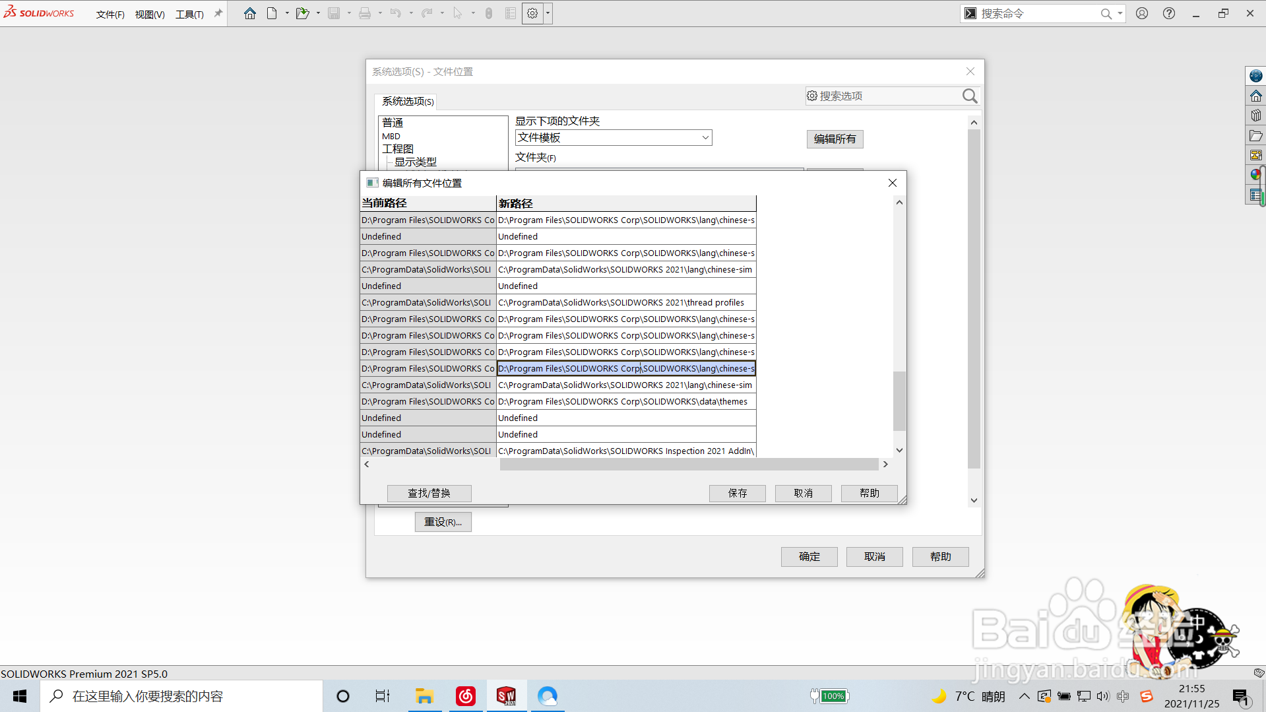
Task: Click the 编辑所有 button
Action: click(835, 139)
